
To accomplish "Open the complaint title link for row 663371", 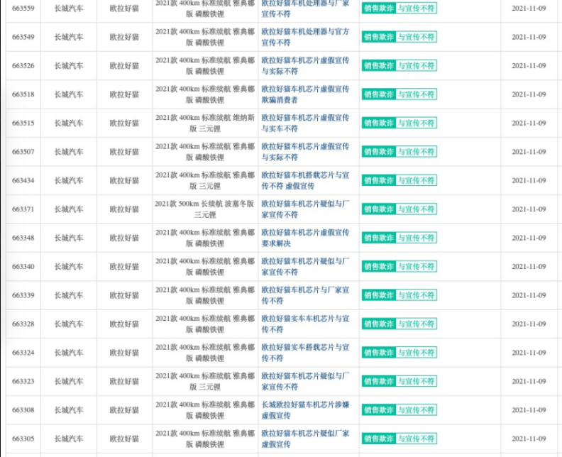I will point(305,209).
